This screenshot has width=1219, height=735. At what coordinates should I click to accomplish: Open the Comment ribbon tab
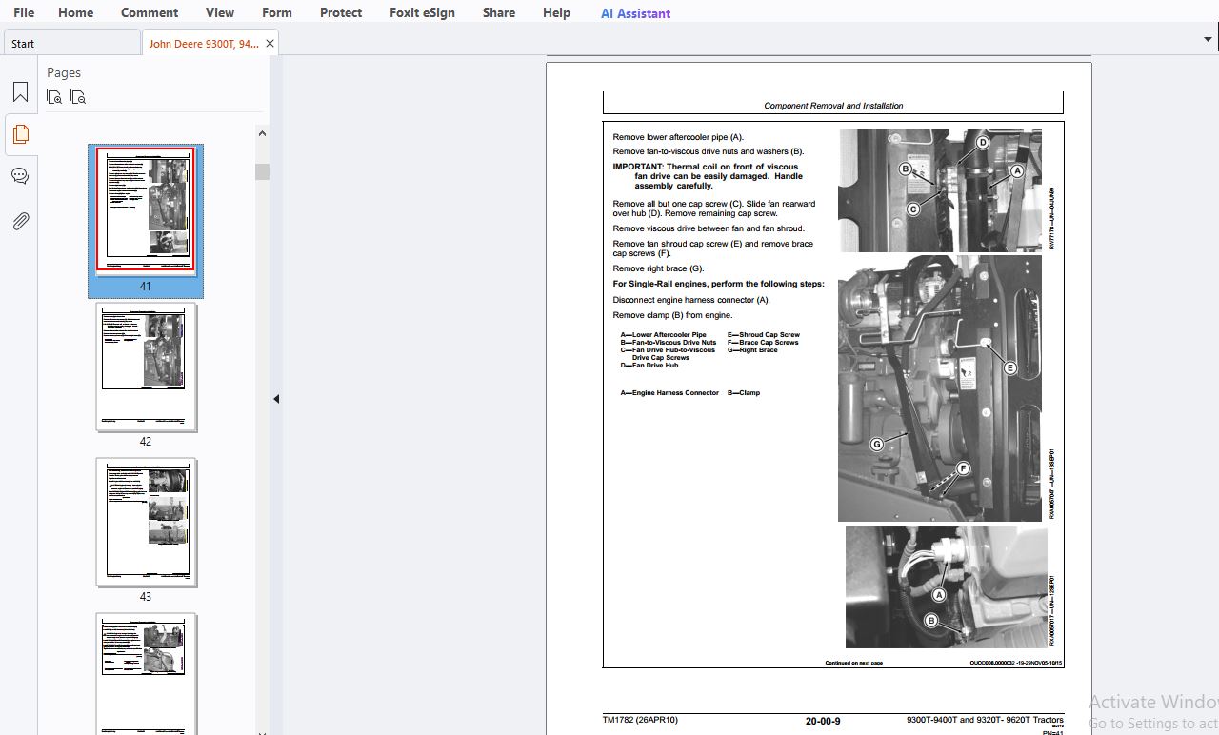tap(150, 12)
